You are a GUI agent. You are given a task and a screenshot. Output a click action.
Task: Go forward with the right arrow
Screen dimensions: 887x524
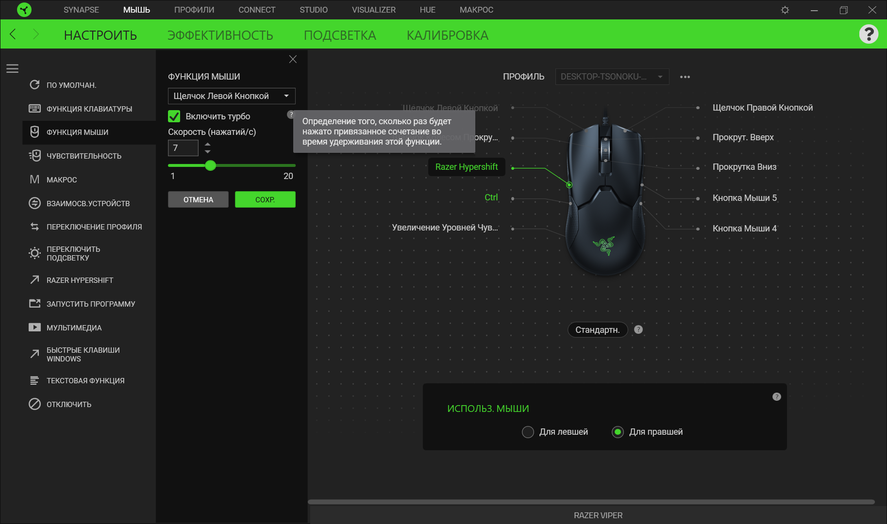tap(35, 34)
